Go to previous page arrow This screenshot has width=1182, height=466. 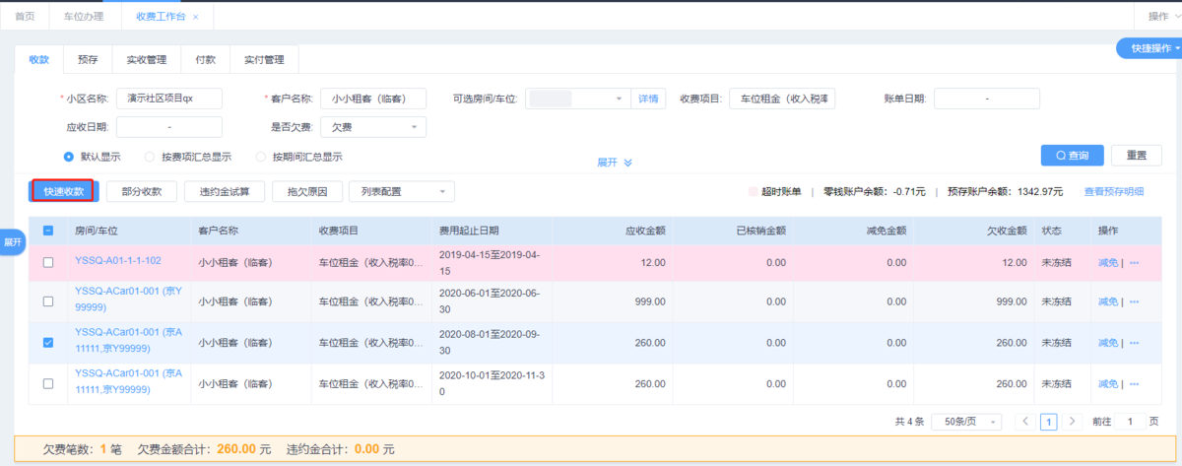tap(1025, 421)
